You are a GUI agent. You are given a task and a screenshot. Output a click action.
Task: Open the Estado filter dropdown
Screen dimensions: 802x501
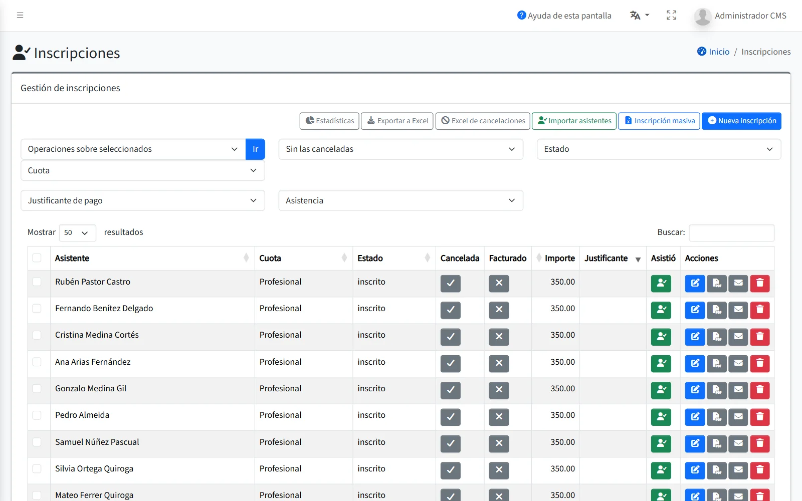[659, 149]
